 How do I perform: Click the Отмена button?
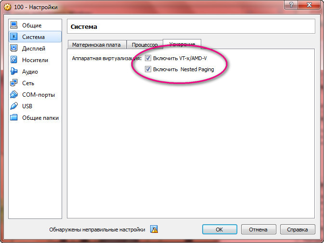tap(259, 230)
